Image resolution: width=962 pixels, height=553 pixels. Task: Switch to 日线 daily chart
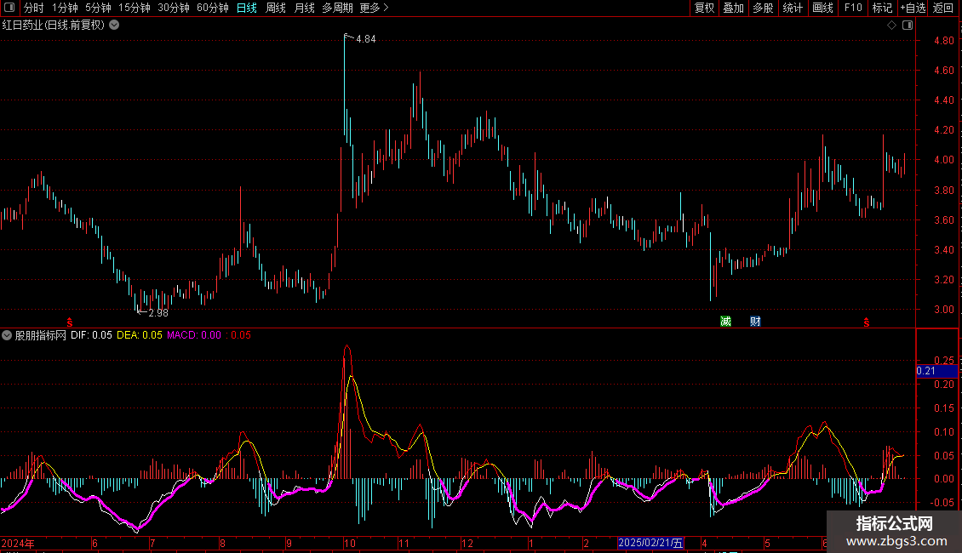pos(247,8)
